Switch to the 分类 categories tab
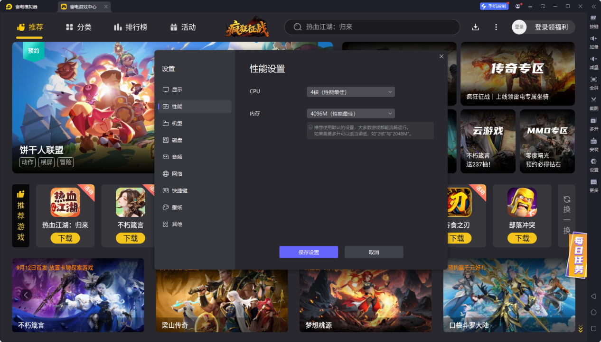 [x=79, y=27]
